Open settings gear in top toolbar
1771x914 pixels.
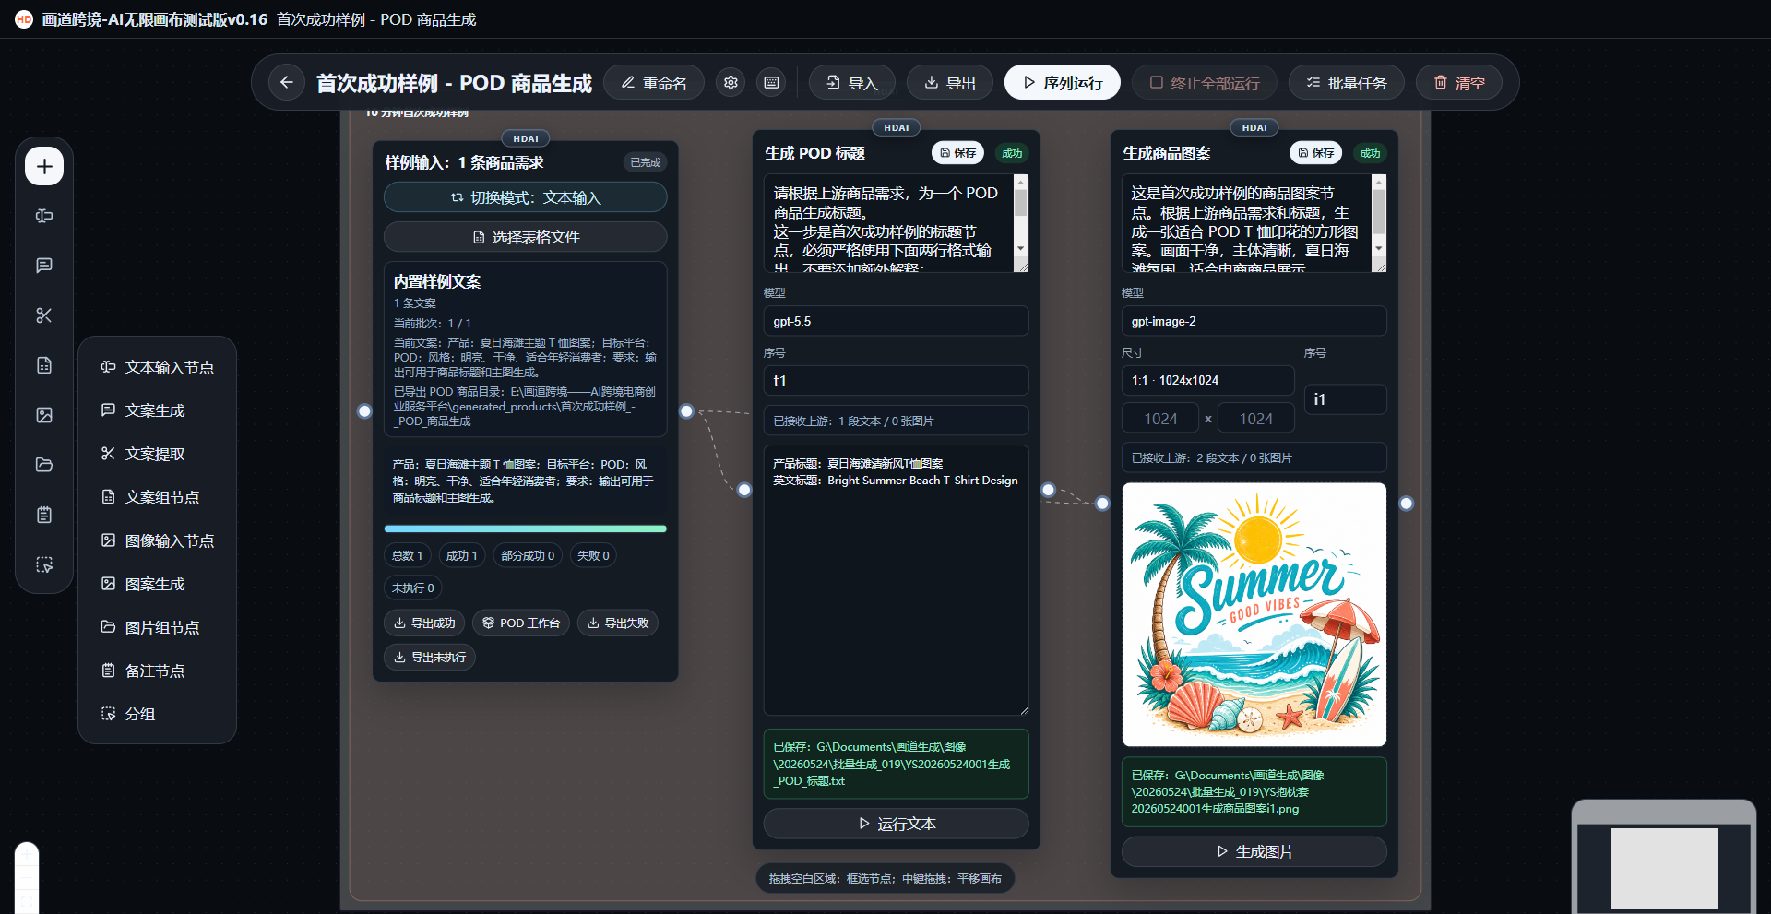click(731, 83)
